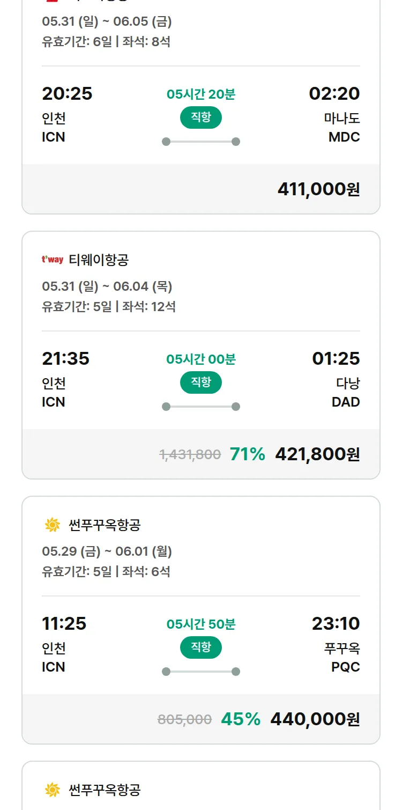Click departure time 21:35 from 인천
402x810 pixels.
pos(65,358)
